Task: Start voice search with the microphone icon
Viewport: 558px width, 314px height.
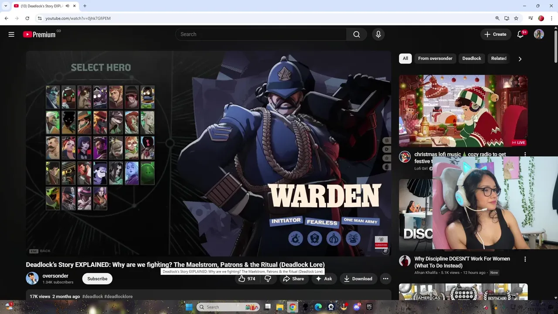Action: (x=378, y=34)
